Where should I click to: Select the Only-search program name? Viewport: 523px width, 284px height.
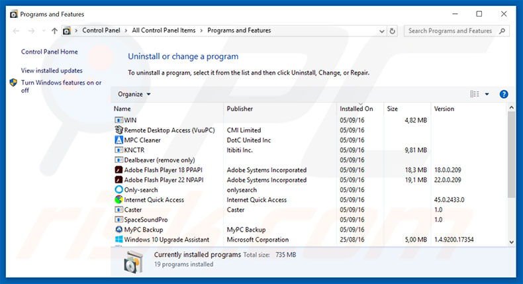tap(141, 190)
